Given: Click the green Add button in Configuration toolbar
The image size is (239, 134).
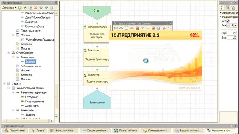Looking at the screenshot, I should click(19, 7).
